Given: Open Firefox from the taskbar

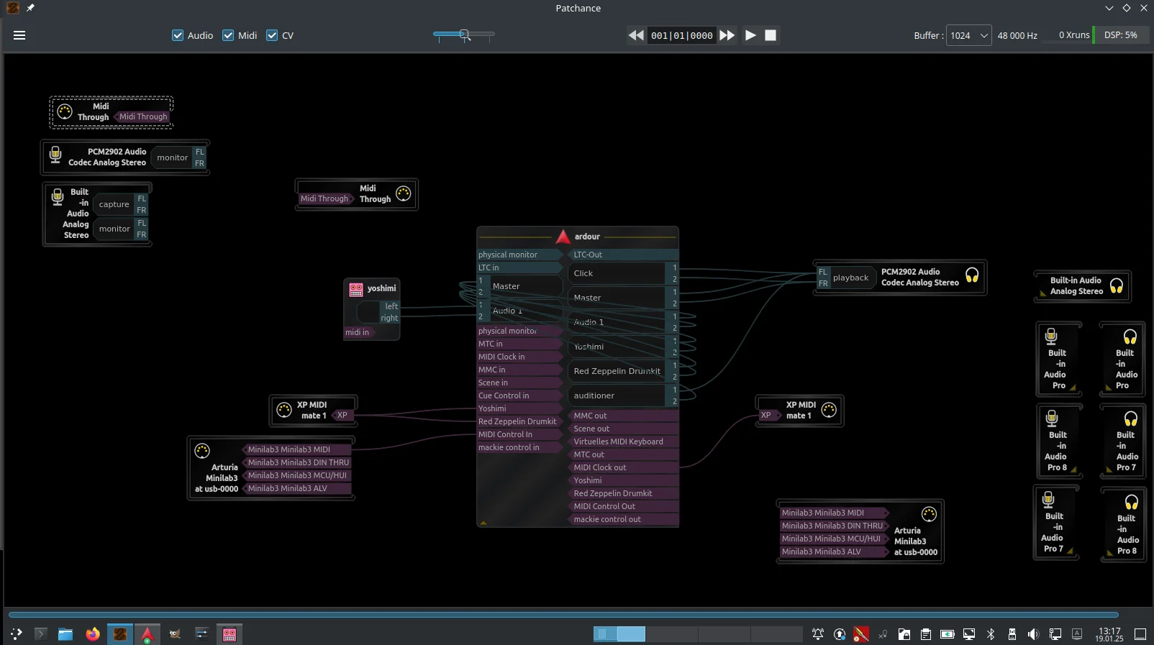Looking at the screenshot, I should pos(92,634).
